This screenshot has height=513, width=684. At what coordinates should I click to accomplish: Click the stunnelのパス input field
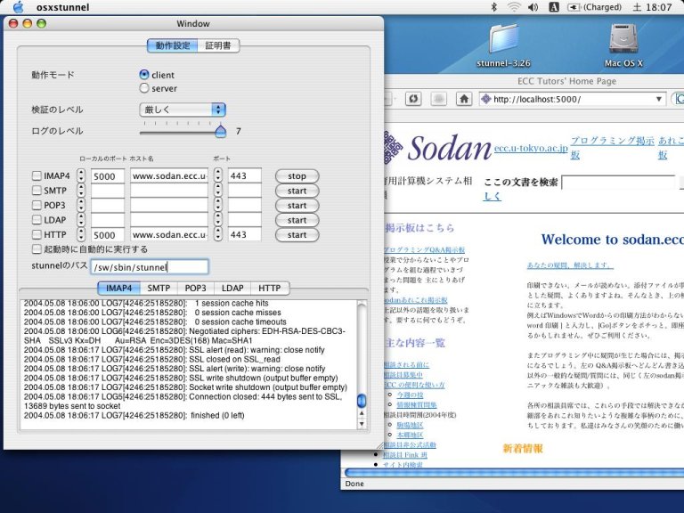[150, 267]
